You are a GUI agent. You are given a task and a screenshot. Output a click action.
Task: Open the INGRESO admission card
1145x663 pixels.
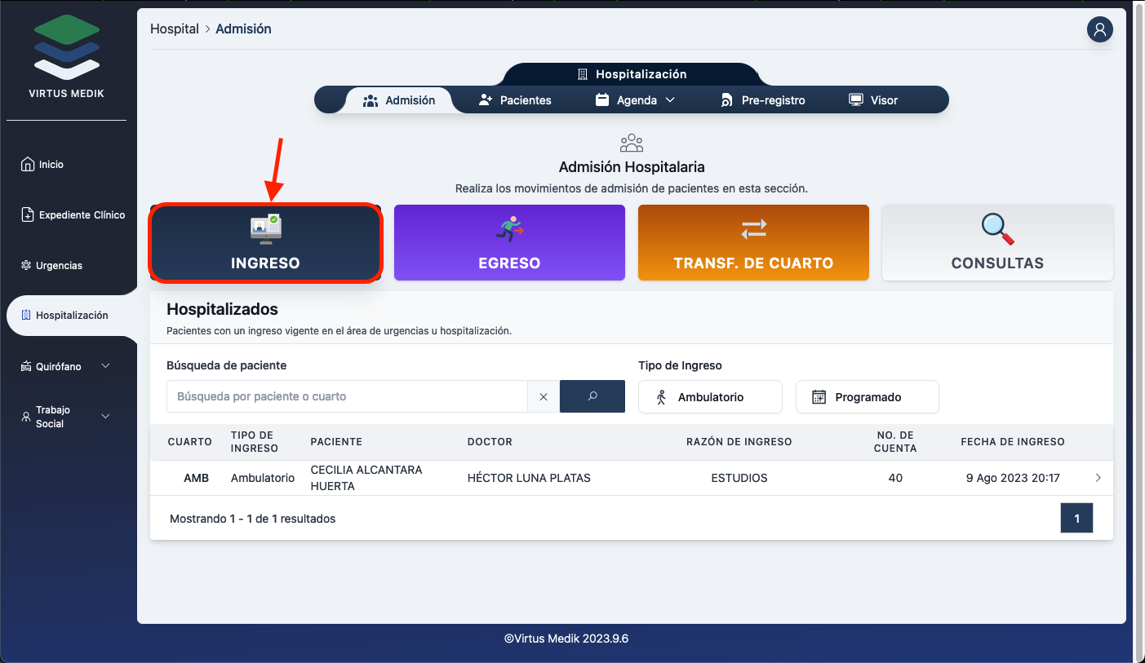coord(265,243)
